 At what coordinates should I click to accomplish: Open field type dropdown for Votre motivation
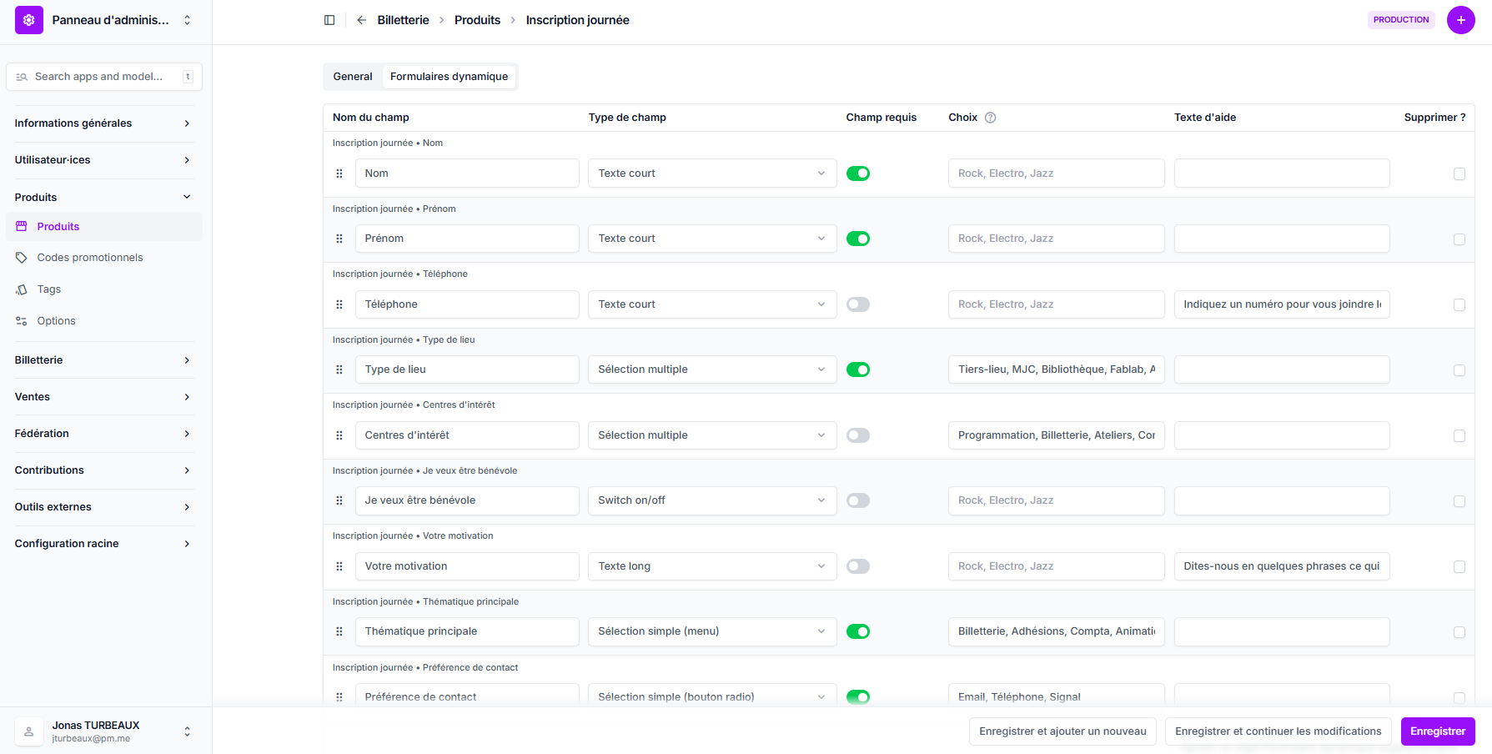[711, 566]
